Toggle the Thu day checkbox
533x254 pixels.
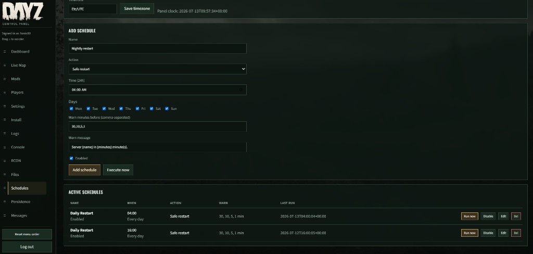pyautogui.click(x=121, y=108)
